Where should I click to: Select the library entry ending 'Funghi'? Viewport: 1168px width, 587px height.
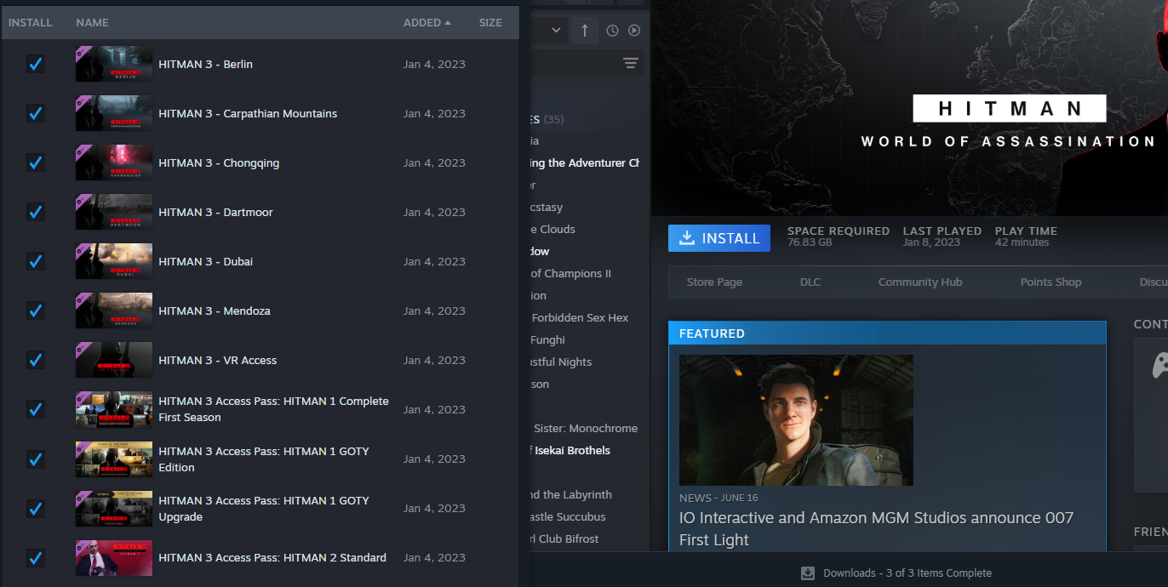click(x=547, y=339)
